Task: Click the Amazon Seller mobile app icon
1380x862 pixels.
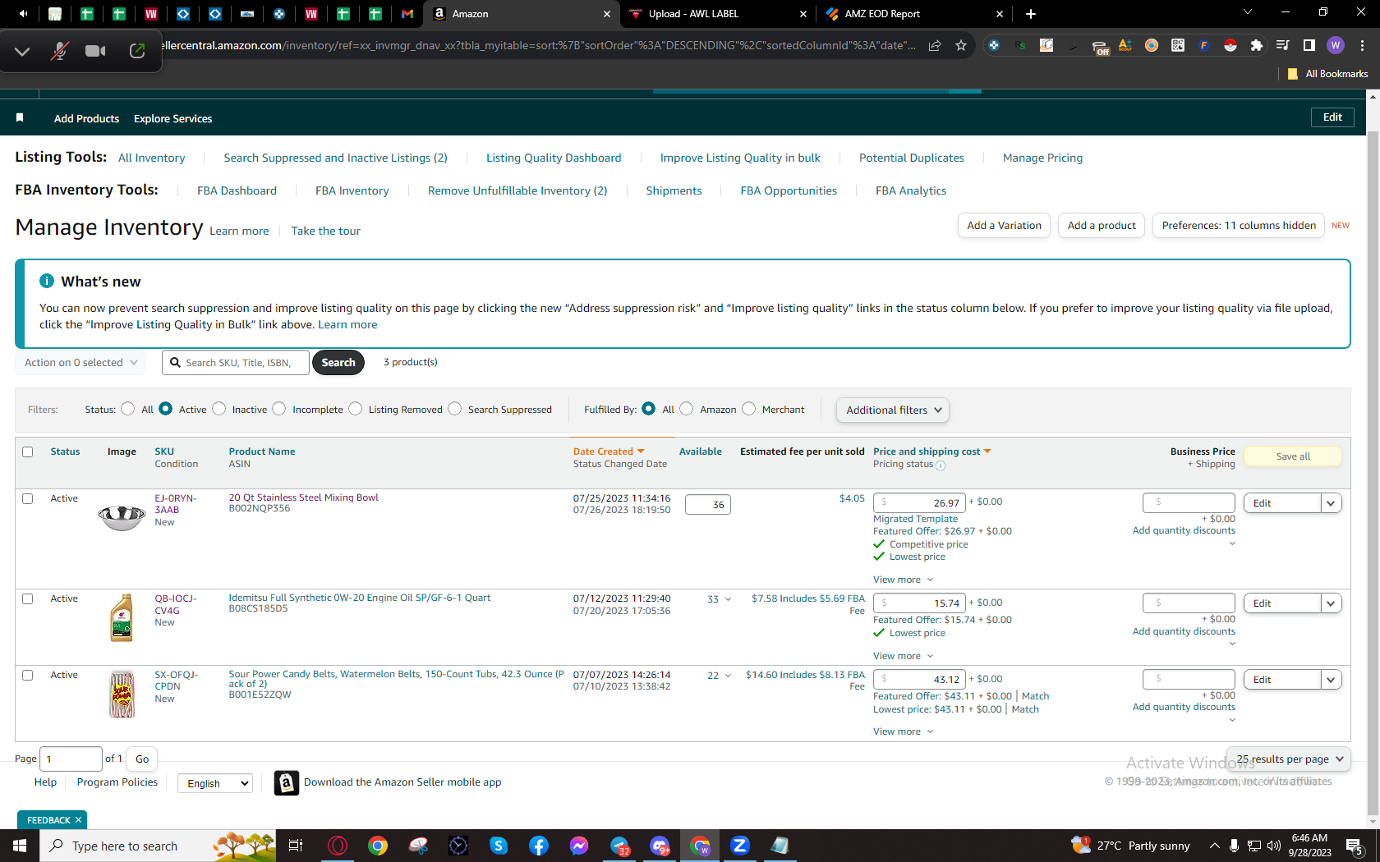Action: (x=286, y=783)
